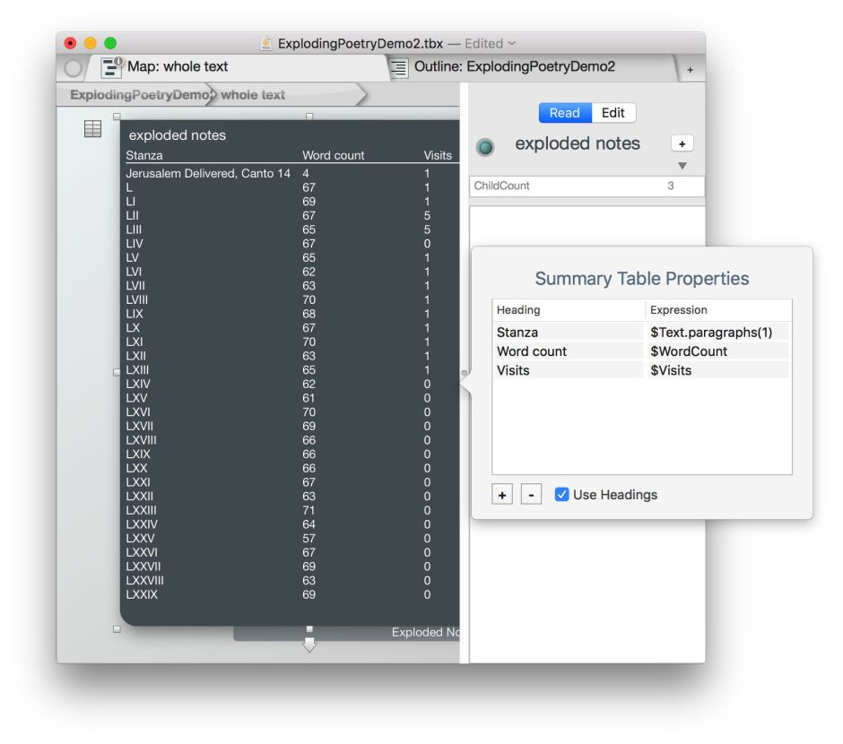Click the document icon in title bar

click(x=266, y=43)
